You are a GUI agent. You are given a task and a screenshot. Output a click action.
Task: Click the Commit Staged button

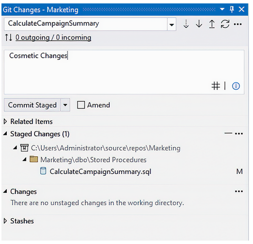pyautogui.click(x=32, y=105)
